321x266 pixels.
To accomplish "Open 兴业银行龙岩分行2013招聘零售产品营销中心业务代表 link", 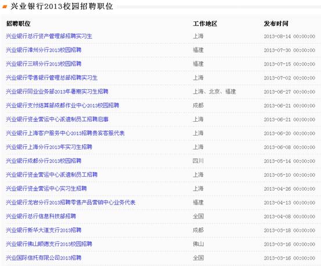I will (x=71, y=203).
